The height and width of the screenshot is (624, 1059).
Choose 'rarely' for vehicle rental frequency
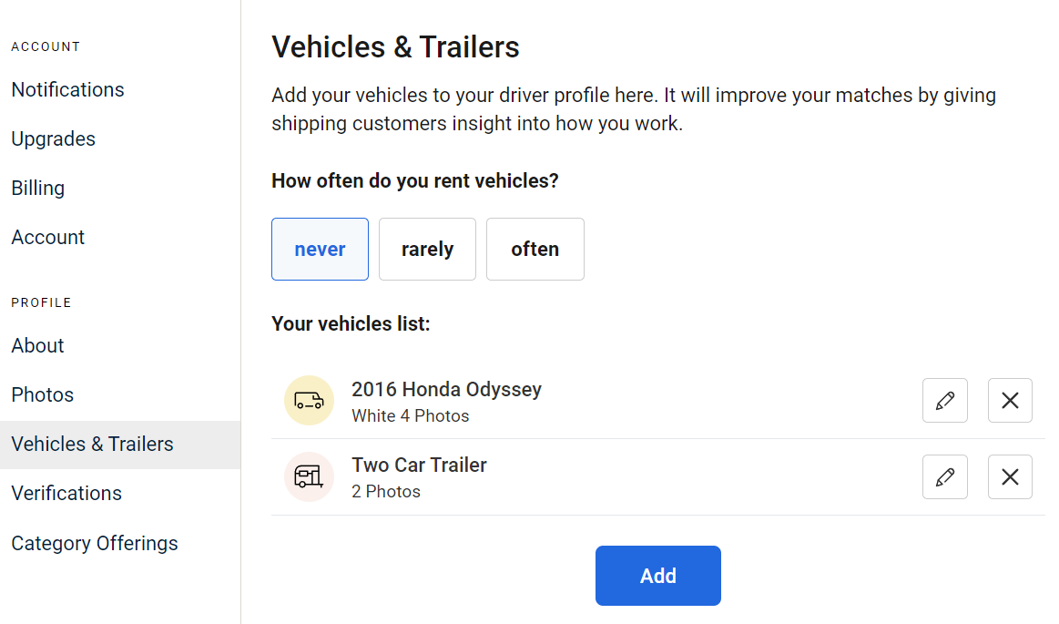(x=428, y=250)
